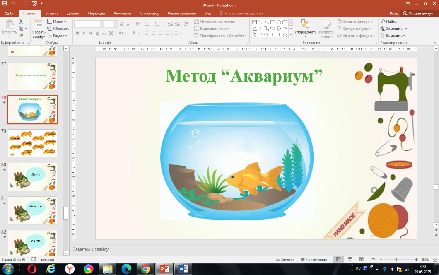Expand the Раздел section dropdown
Screen dimensions: 439x275
tap(58, 36)
